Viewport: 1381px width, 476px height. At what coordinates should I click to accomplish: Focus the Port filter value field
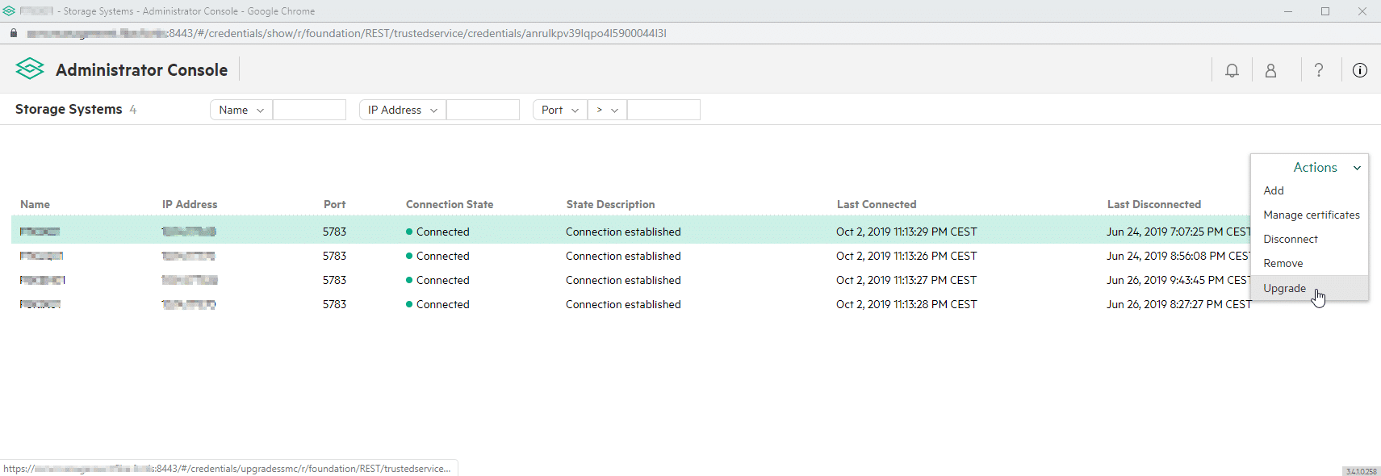(x=663, y=110)
